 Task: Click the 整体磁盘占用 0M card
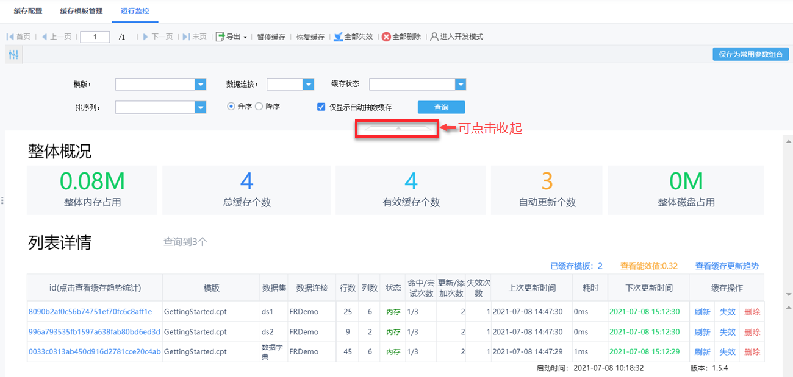point(686,190)
